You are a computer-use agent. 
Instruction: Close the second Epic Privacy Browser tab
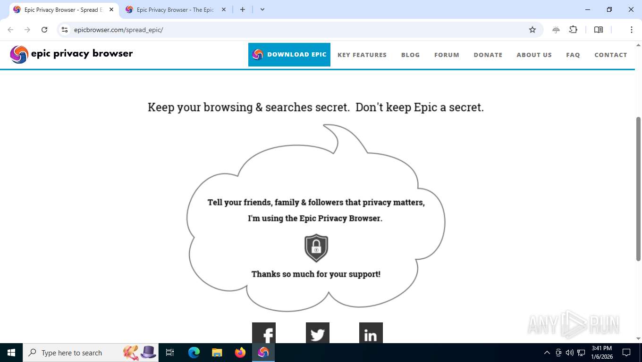coord(224,9)
